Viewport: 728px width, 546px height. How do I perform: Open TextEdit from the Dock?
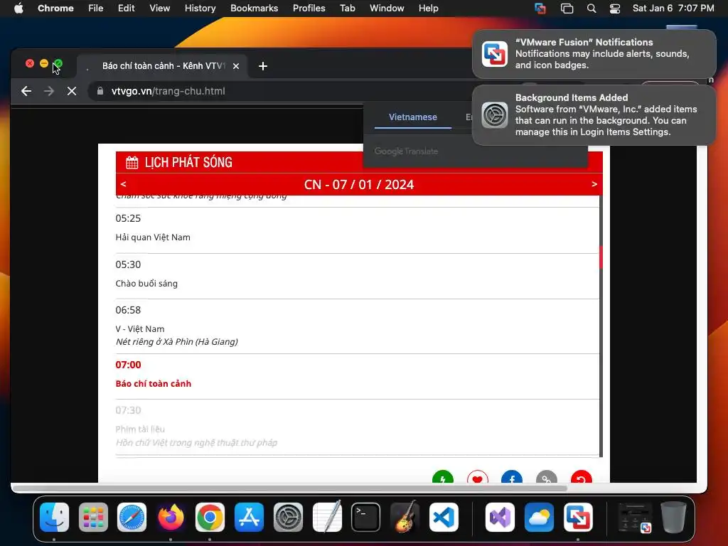327,517
